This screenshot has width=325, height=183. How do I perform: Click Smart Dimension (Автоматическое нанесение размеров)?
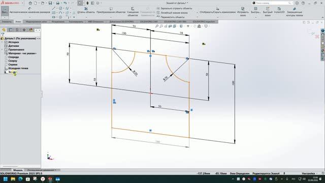click(x=29, y=10)
